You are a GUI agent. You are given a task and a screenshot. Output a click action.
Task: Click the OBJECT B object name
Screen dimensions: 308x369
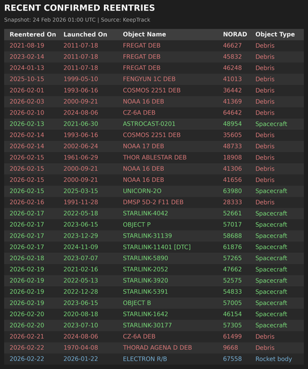click(137, 303)
